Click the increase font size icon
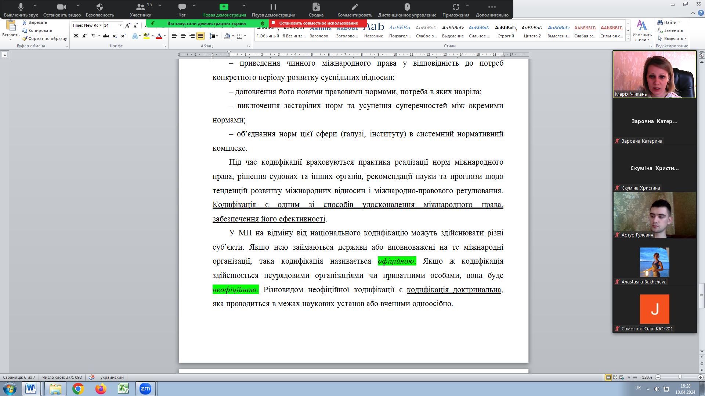Screen dimensions: 705x396 (127, 25)
